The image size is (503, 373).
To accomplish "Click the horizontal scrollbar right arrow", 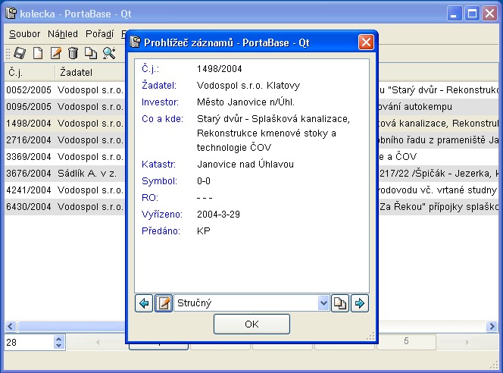I will [492, 327].
